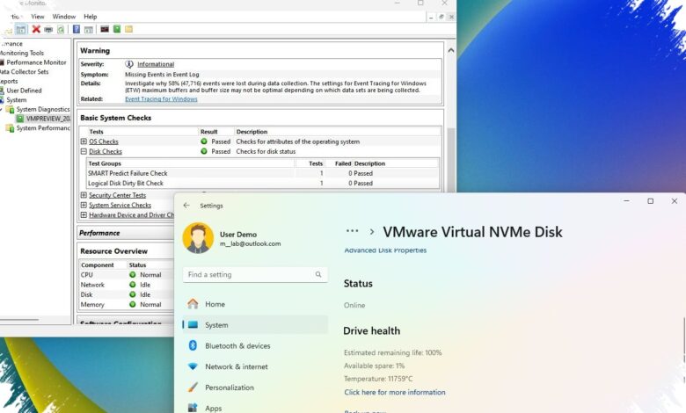This screenshot has width=686, height=413.
Task: Expand System Service Checks
Action: pos(84,205)
